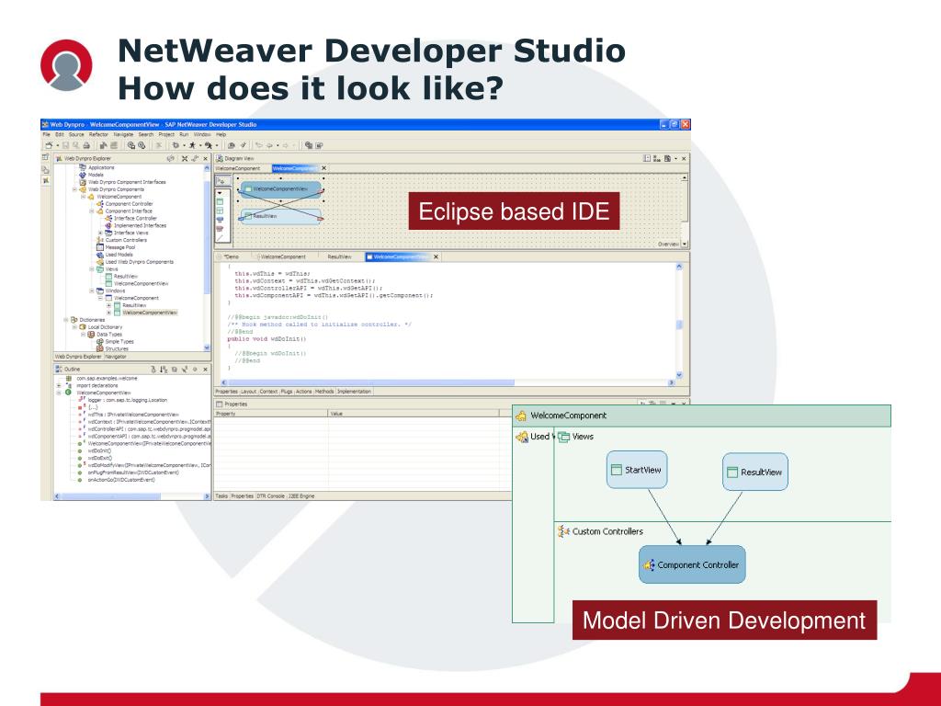Select Implemented Interfaces tree item
The height and width of the screenshot is (706, 941).
click(141, 226)
